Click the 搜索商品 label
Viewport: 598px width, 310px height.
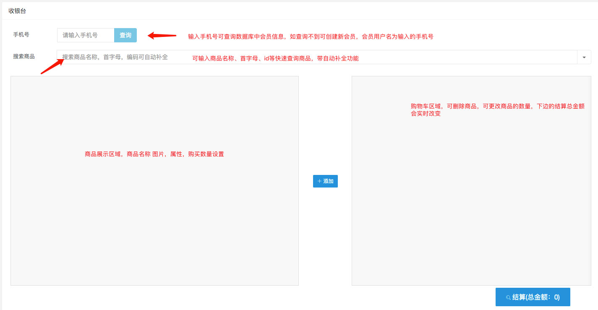tap(24, 56)
